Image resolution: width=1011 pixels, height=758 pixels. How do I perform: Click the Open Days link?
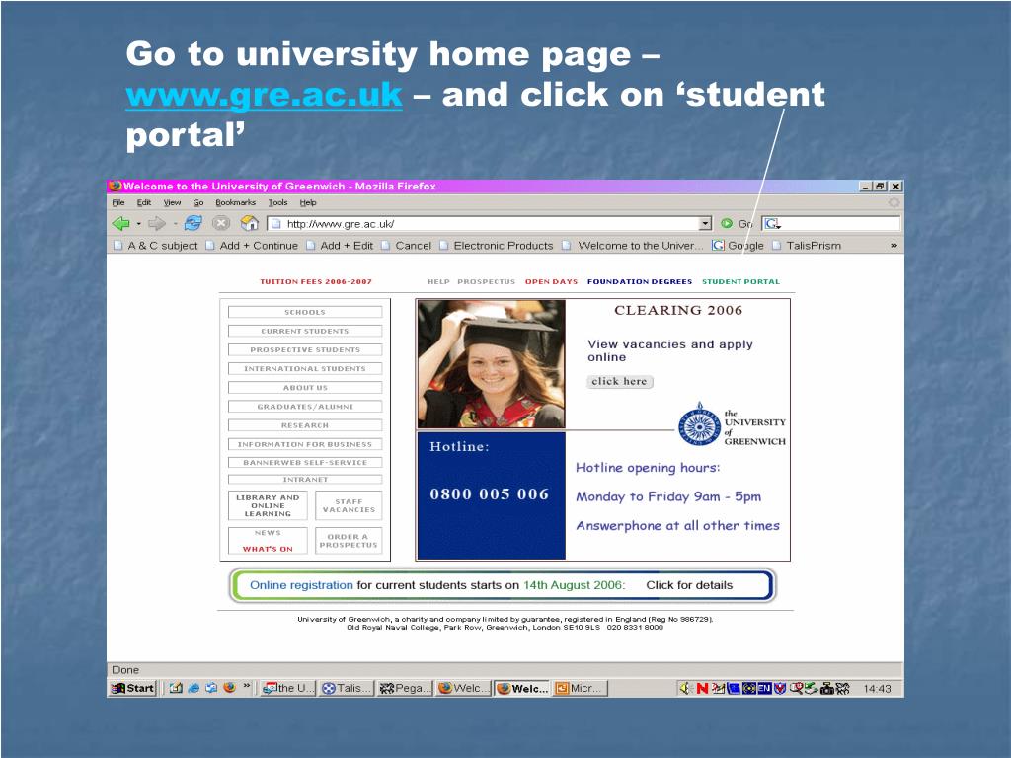point(551,281)
